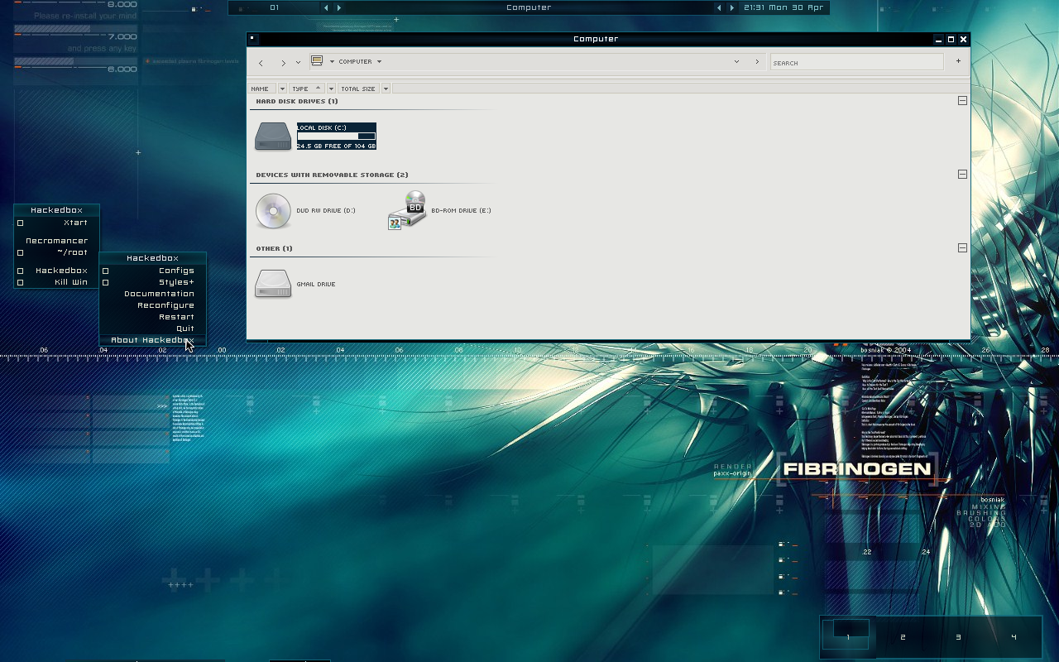1059x662 pixels.
Task: Choose Restart in the Hackedbox submenu
Action: [x=152, y=317]
